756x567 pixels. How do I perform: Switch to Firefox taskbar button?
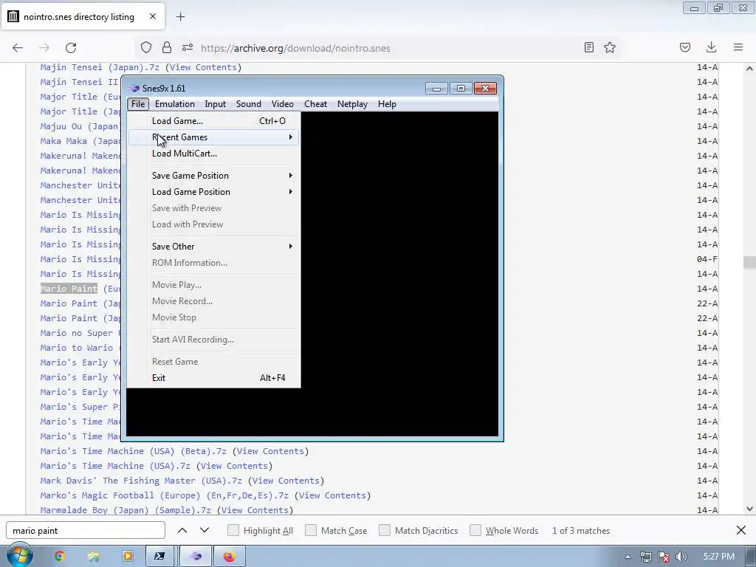pyautogui.click(x=230, y=557)
